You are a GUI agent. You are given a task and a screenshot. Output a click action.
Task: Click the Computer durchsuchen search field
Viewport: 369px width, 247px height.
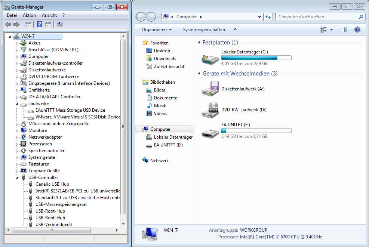317,17
